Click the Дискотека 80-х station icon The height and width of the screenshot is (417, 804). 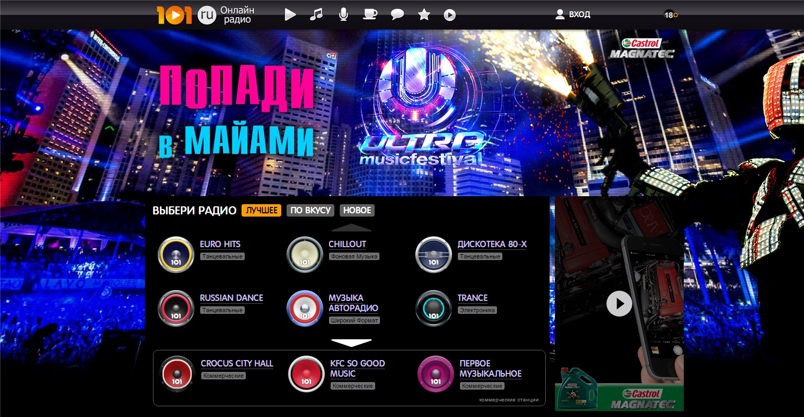(434, 255)
